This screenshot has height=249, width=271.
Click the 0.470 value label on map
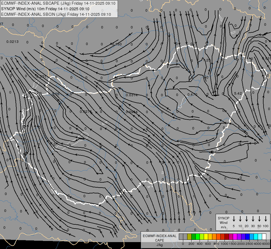[192, 95]
